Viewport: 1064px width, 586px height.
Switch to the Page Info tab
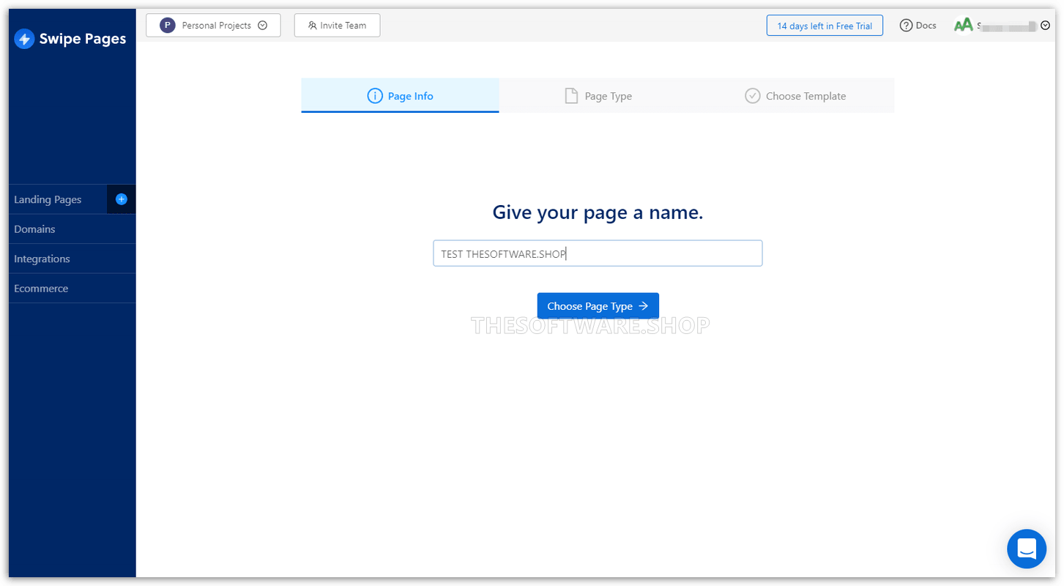[400, 96]
